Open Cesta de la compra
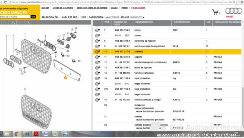The height and width of the screenshot is (138, 244). 63,8
